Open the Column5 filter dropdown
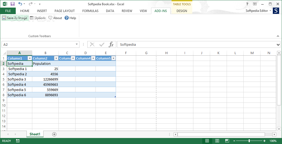The image size is (282, 144). pos(113,58)
